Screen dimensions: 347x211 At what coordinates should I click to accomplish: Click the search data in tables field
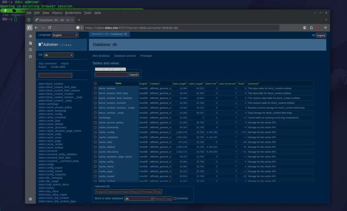point(111,75)
